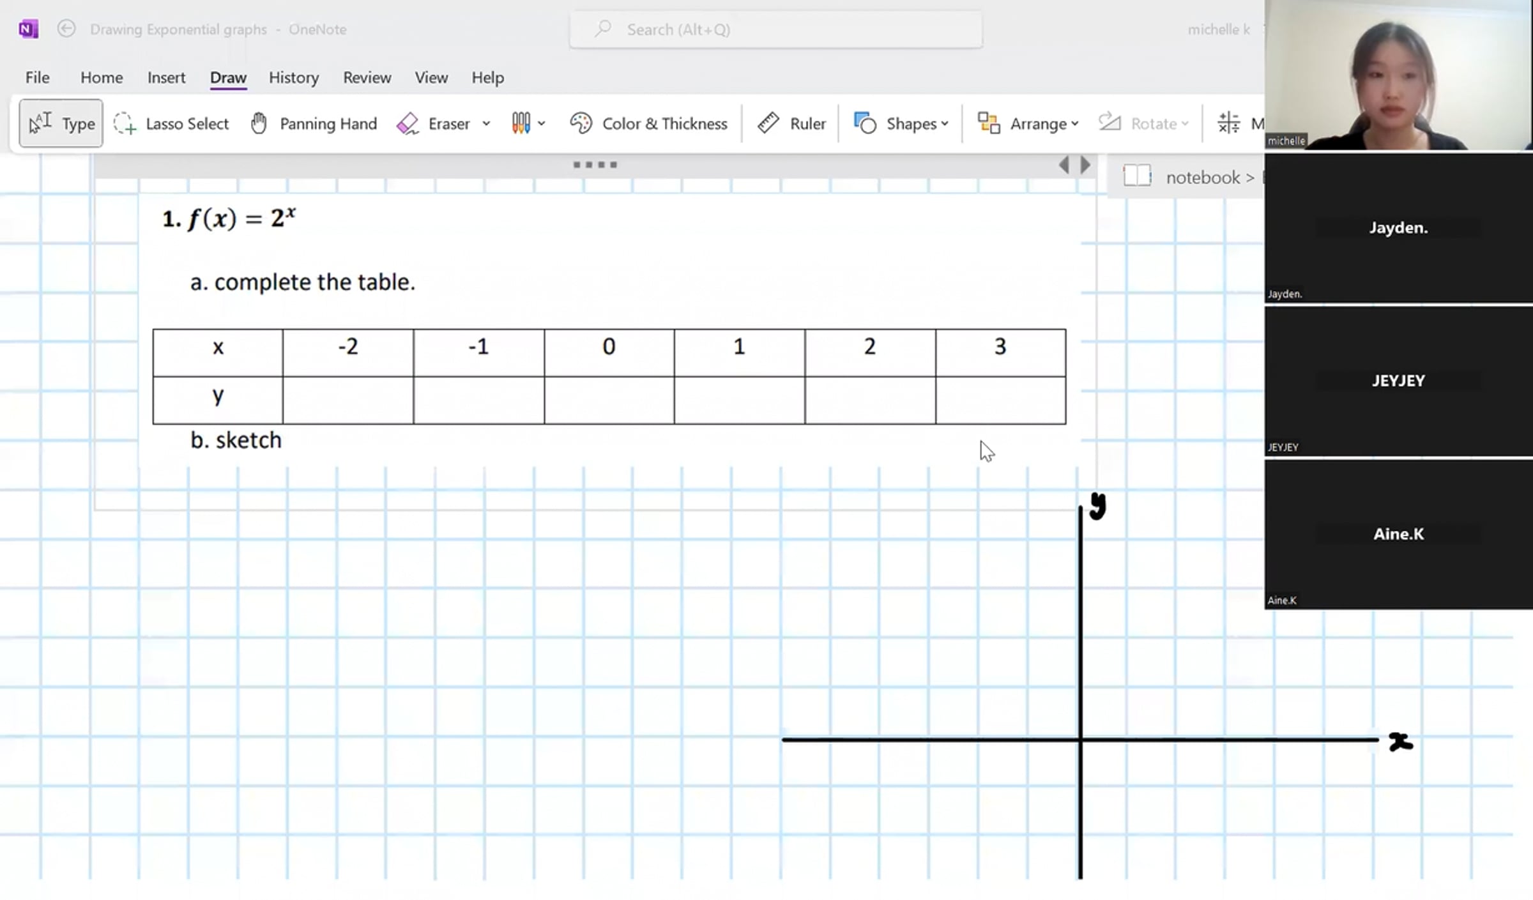Screen dimensions: 1533x900
Task: Open the Rotate dropdown
Action: pyautogui.click(x=1143, y=123)
